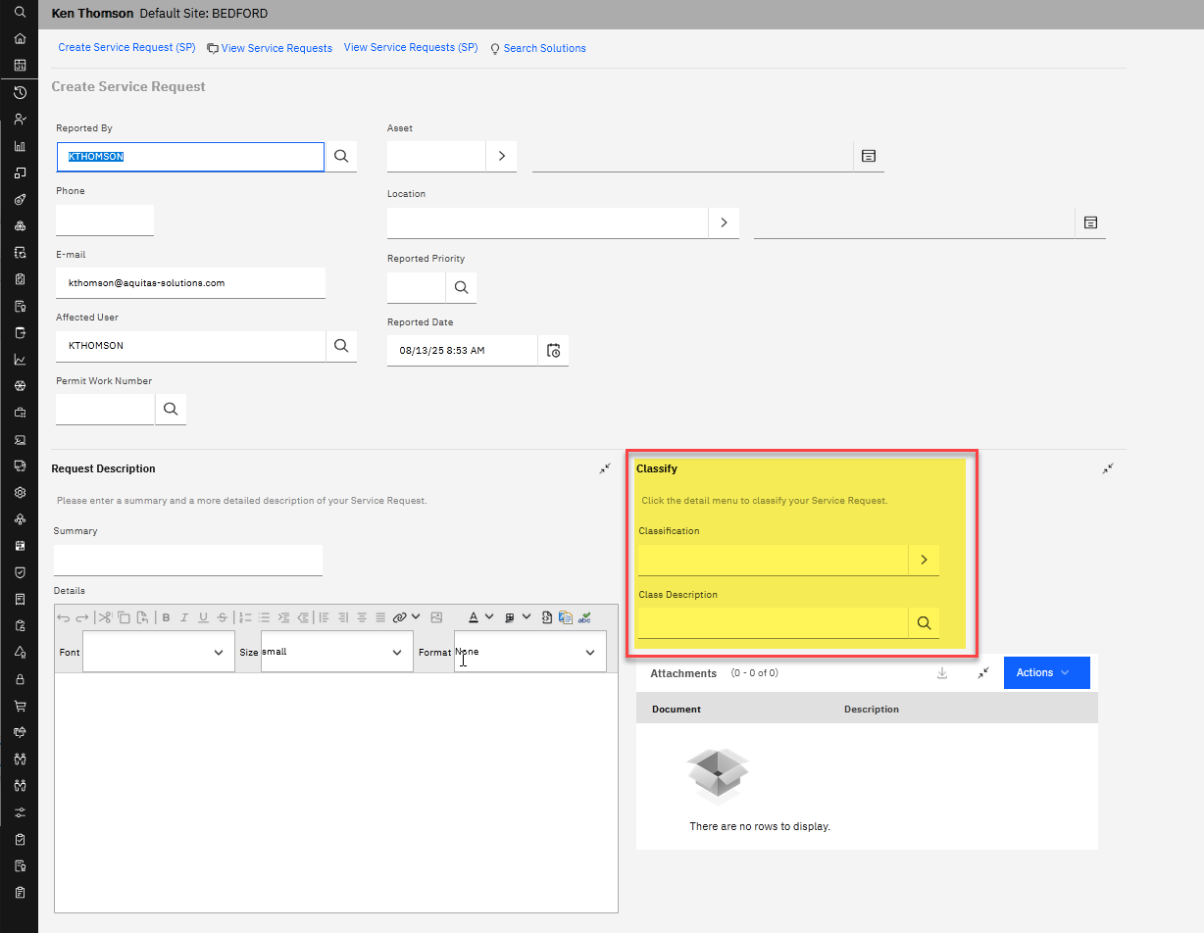Collapse the Request Description section
The width and height of the screenshot is (1204, 933).
[606, 469]
